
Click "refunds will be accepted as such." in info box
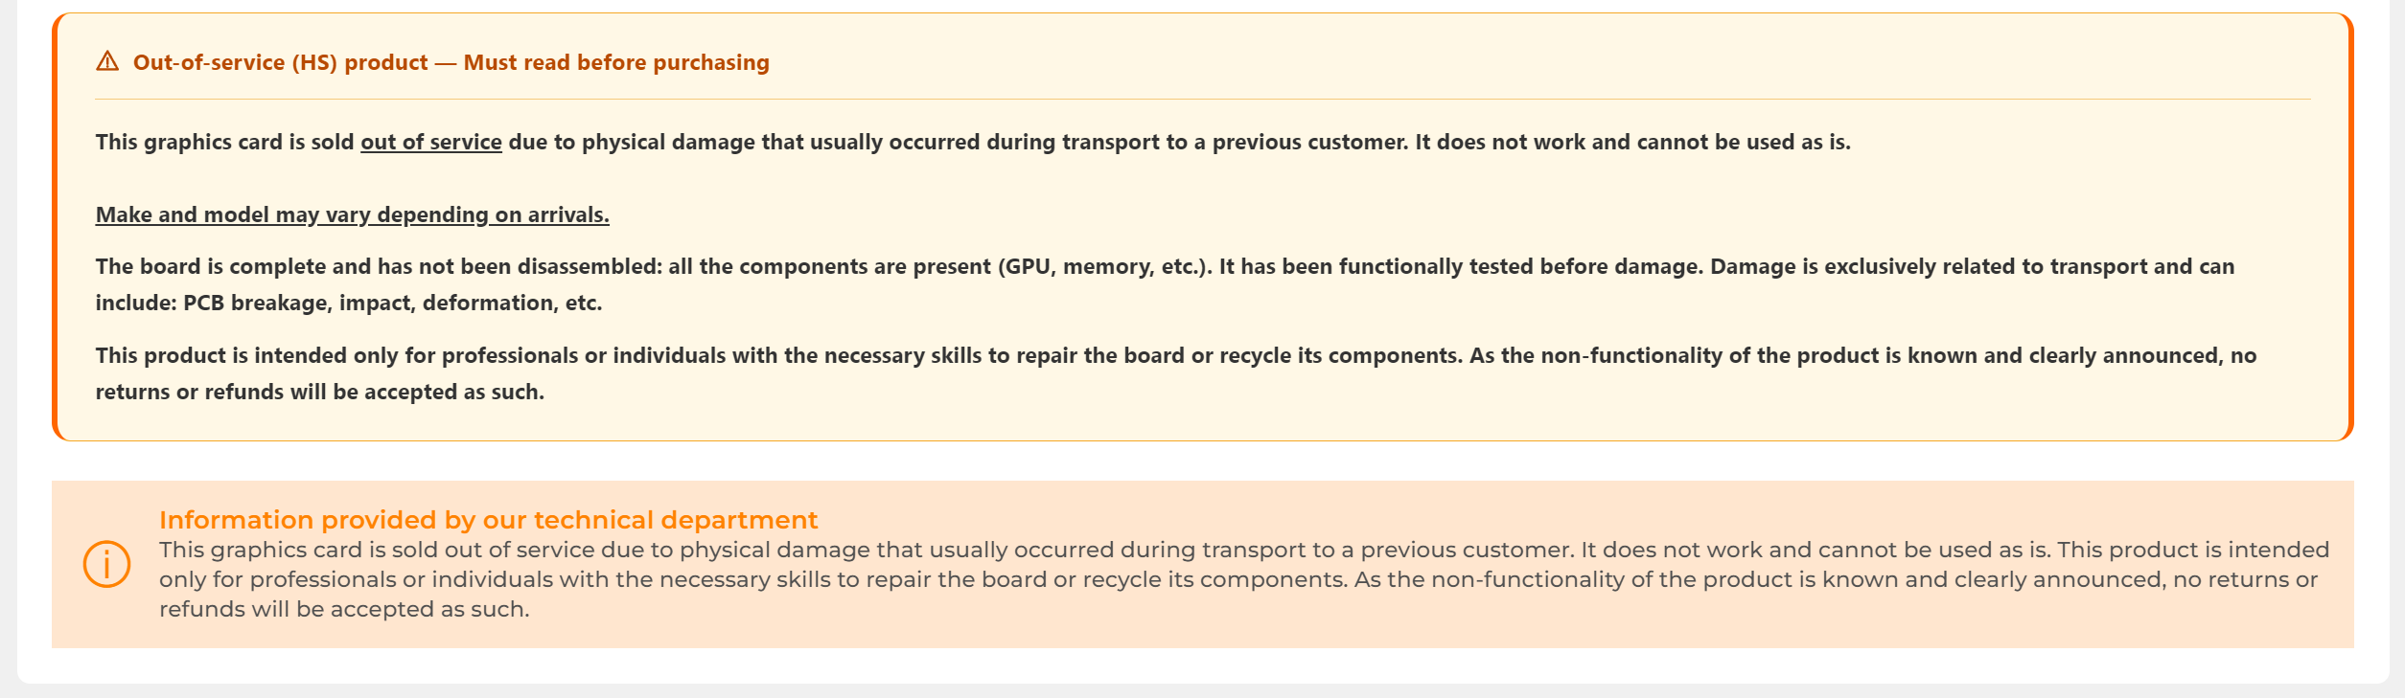tap(344, 609)
